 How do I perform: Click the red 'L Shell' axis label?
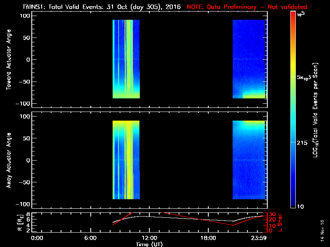[x=280, y=221]
